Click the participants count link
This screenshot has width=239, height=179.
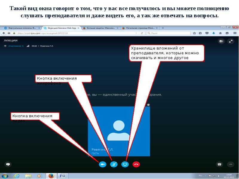pyautogui.click(x=16, y=46)
